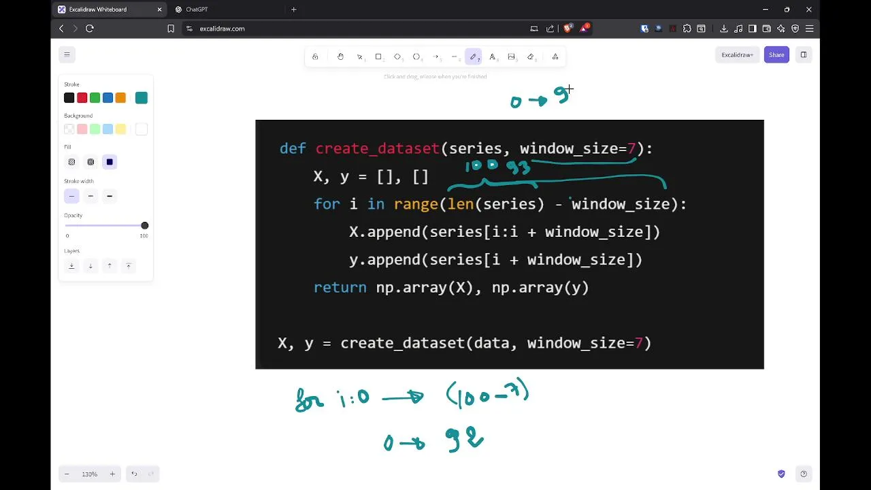871x490 pixels.
Task: Open the white current background color picker
Action: (141, 129)
